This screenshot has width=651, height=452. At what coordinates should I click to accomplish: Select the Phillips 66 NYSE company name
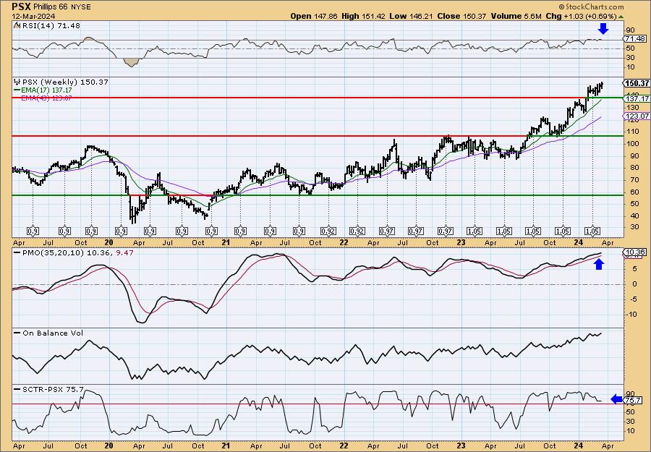pos(62,7)
